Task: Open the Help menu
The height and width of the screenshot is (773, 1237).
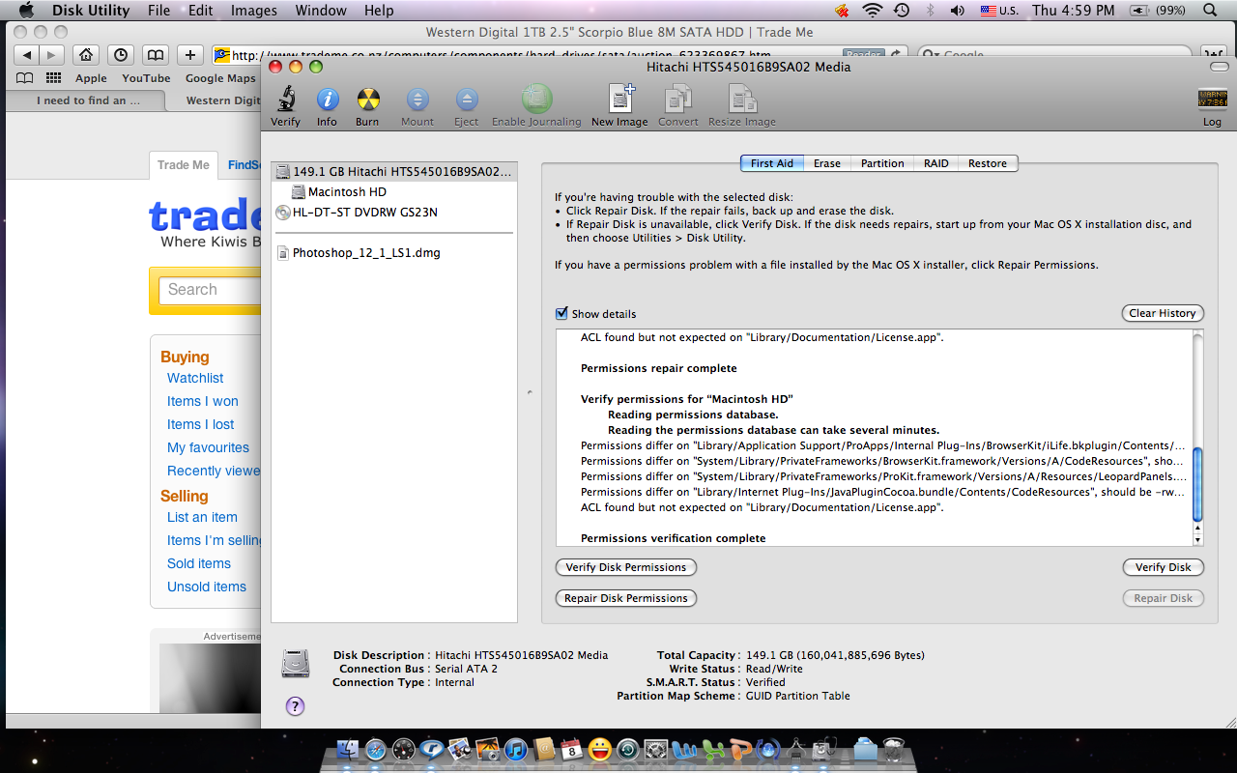Action: (x=379, y=11)
